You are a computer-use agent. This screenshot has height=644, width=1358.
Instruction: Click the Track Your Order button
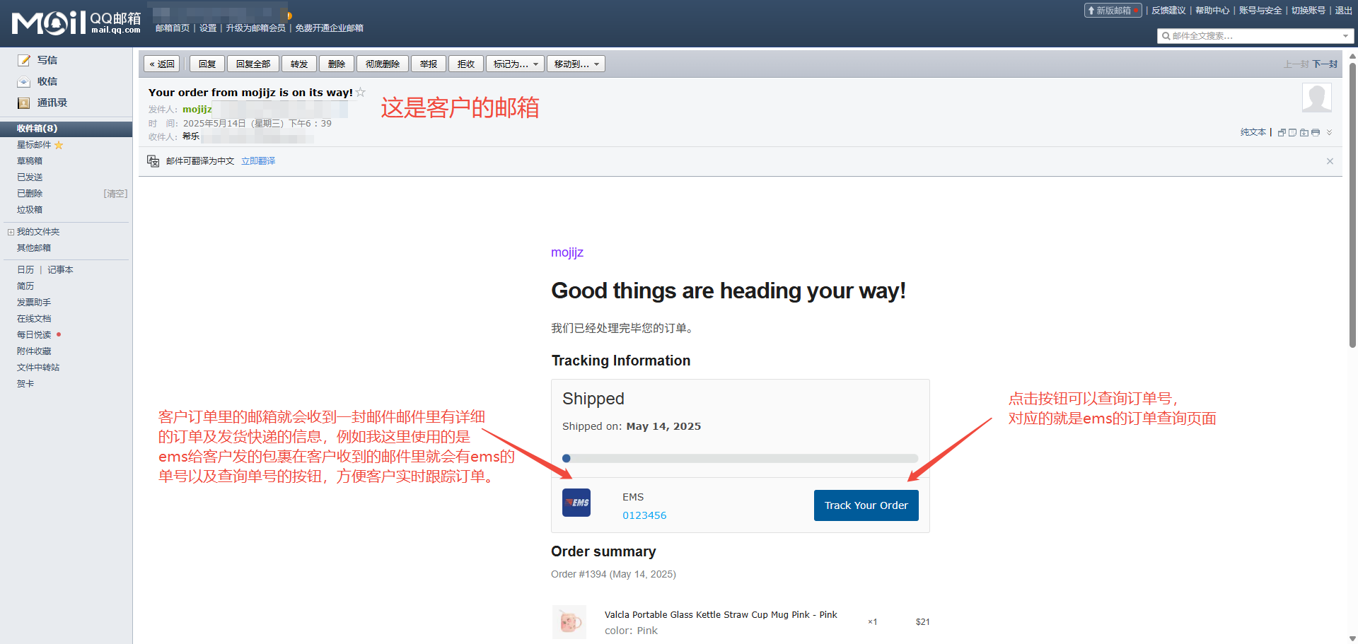(866, 505)
